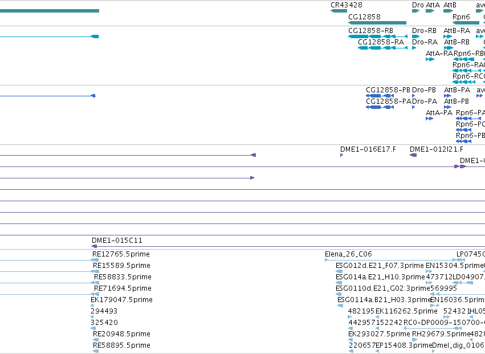Open the AttB-PB protein feature
The width and height of the screenshot is (485, 354).
(x=447, y=107)
